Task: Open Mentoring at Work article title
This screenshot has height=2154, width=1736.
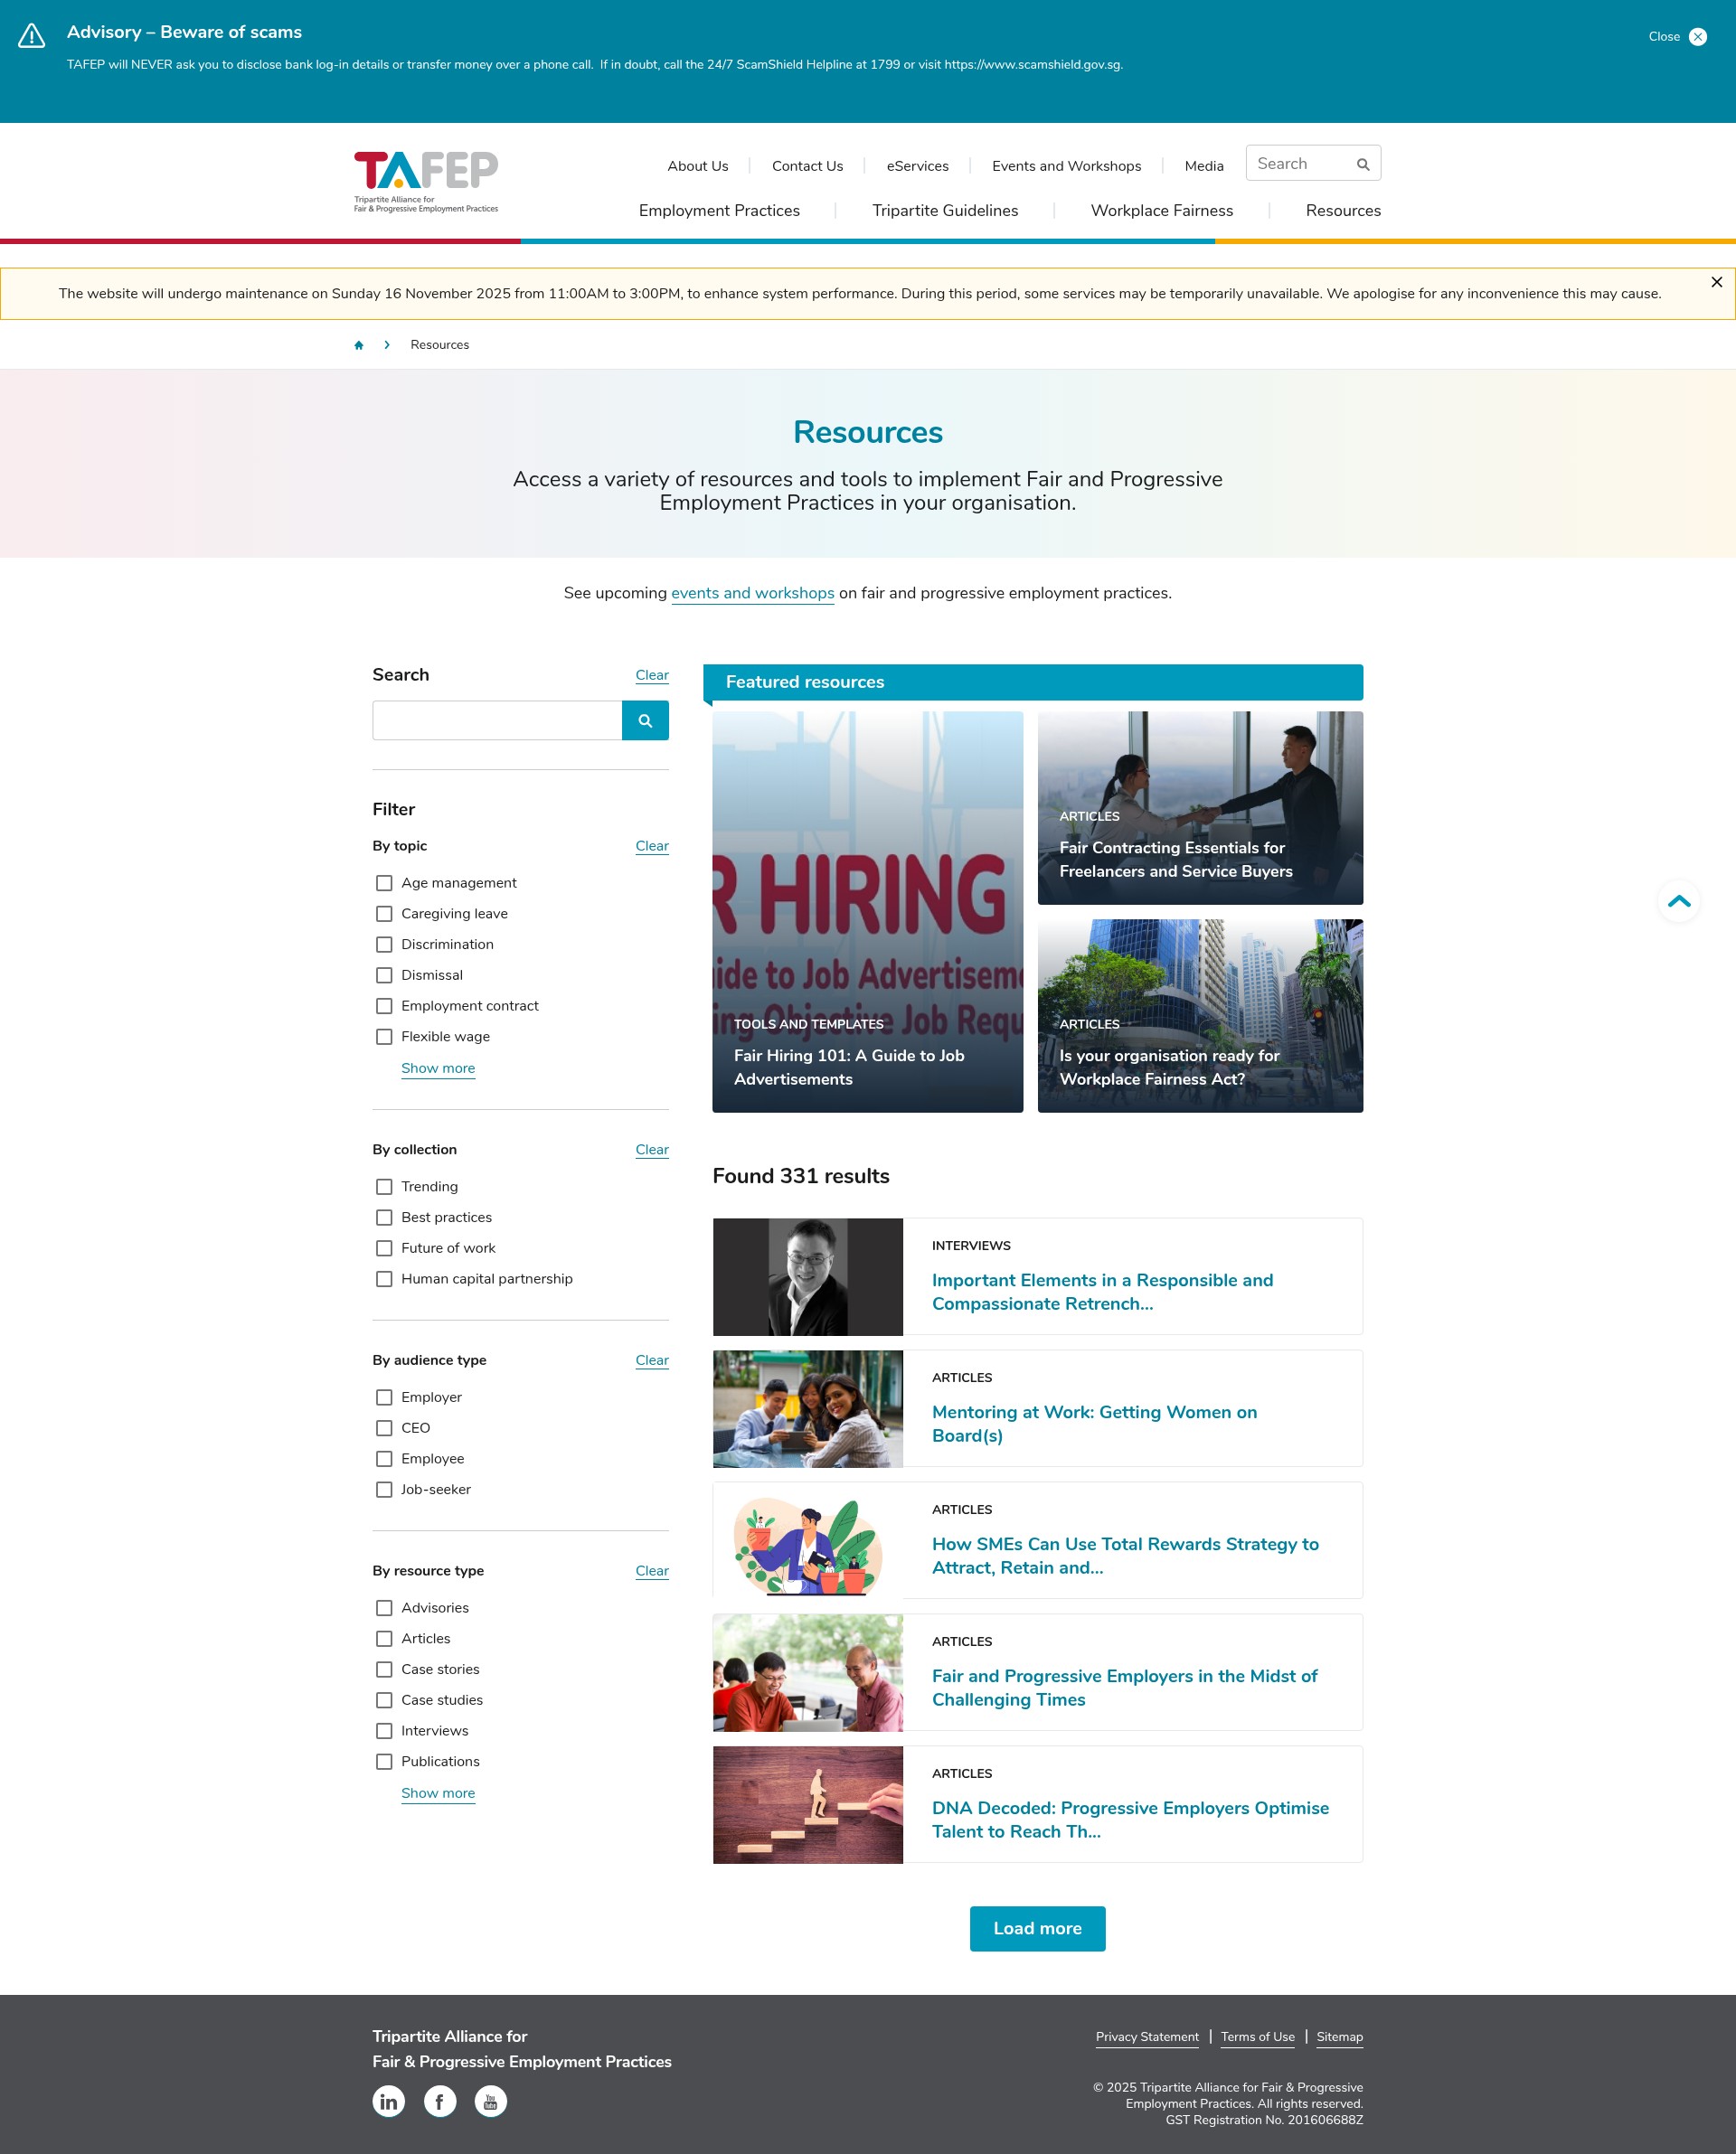Action: 1094,1424
